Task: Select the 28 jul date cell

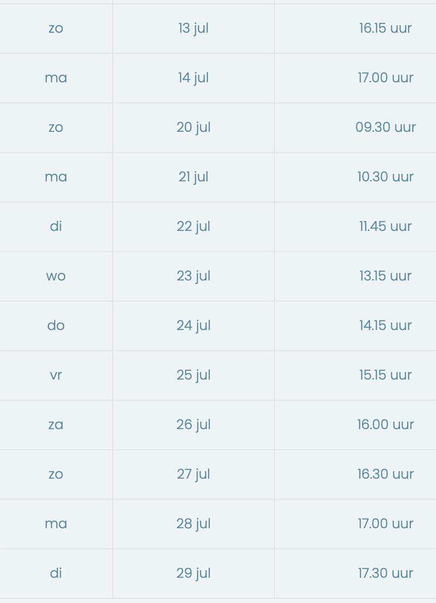Action: coord(193,524)
